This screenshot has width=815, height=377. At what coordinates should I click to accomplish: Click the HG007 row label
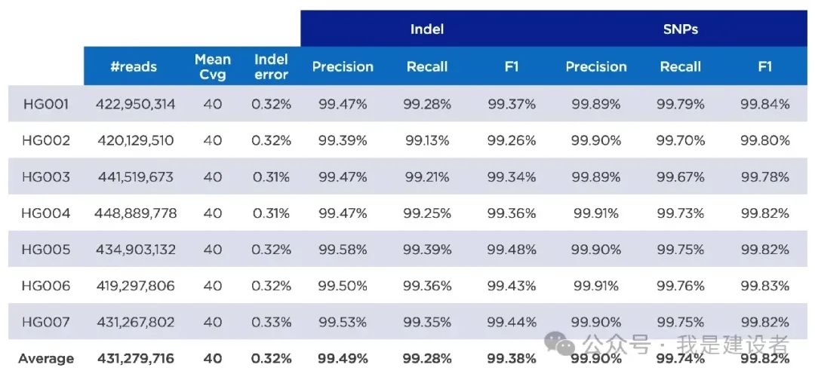coord(45,322)
